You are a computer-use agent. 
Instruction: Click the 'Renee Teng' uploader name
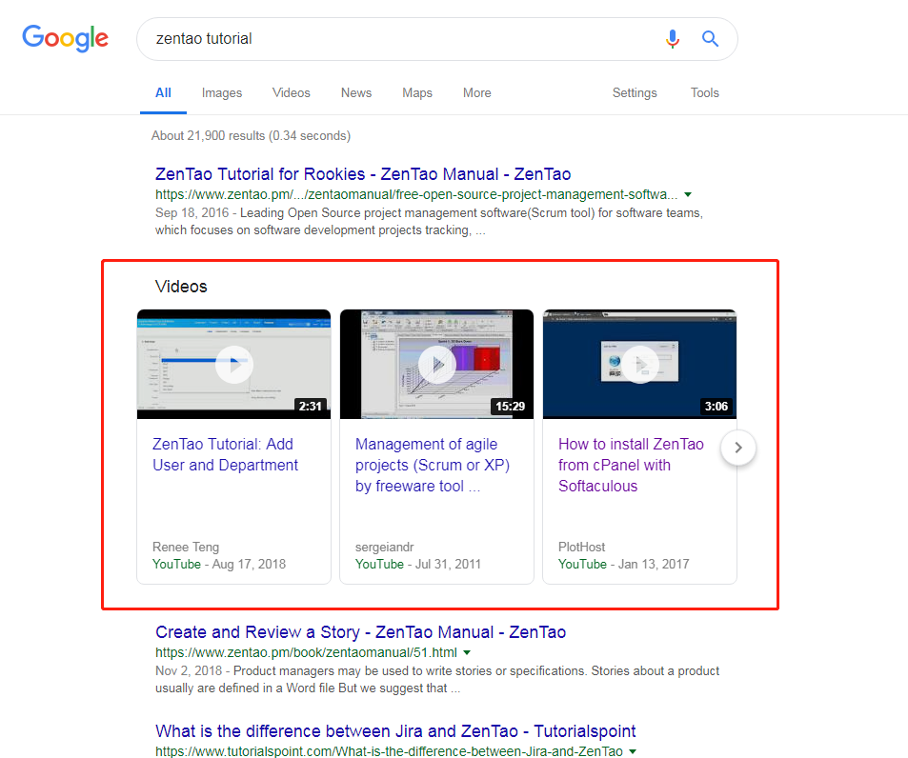pyautogui.click(x=186, y=547)
